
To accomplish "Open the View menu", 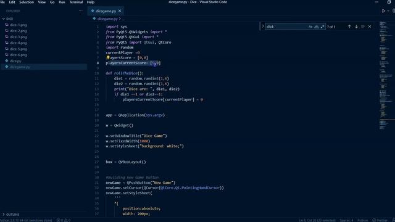I will pos(42,2).
